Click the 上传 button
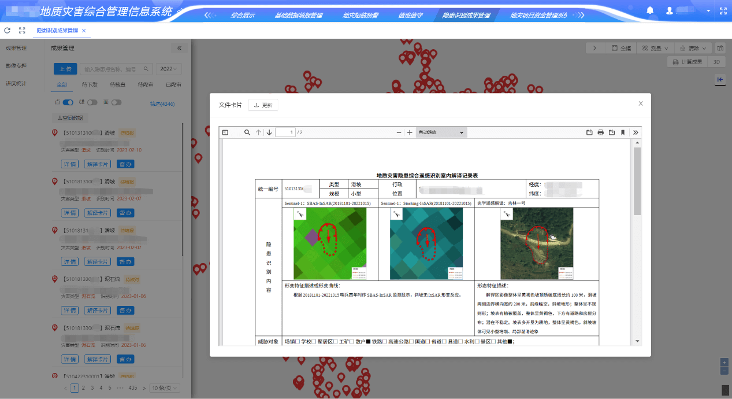732x399 pixels. tap(65, 69)
